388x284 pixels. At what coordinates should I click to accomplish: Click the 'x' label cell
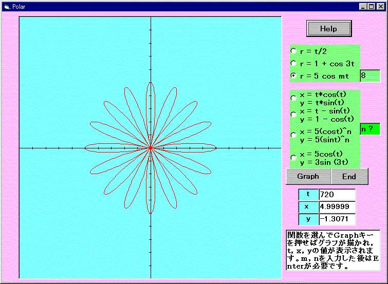coord(308,207)
